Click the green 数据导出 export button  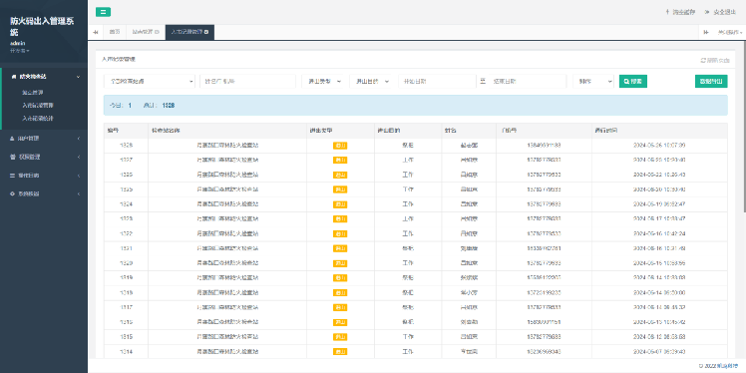(711, 82)
